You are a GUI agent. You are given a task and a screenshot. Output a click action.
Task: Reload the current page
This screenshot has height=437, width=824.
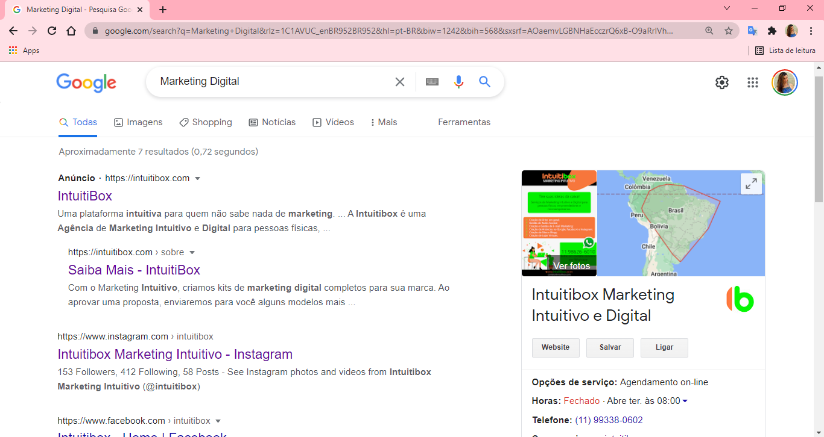(x=52, y=31)
